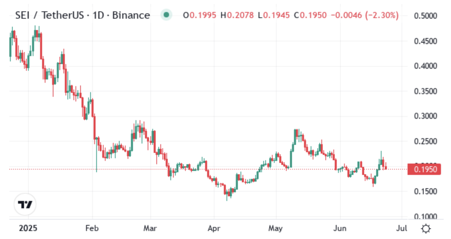Click the Mar label on time axis
The image size is (451, 239).
point(151,229)
